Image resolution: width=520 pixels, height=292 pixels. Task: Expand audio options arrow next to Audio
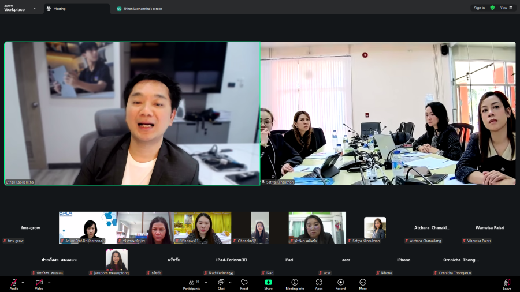click(24, 282)
